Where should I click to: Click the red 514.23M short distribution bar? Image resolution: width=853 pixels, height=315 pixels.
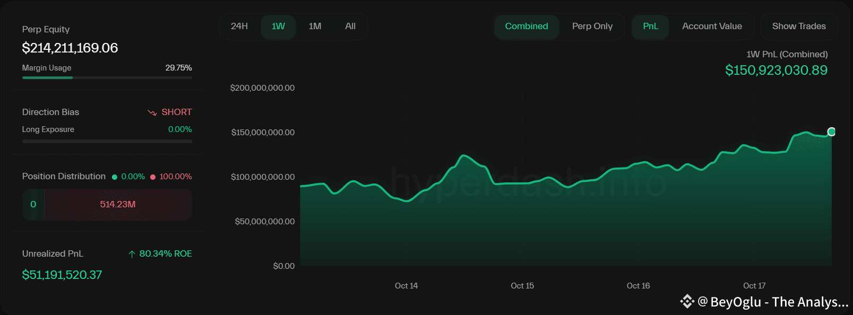tap(118, 204)
